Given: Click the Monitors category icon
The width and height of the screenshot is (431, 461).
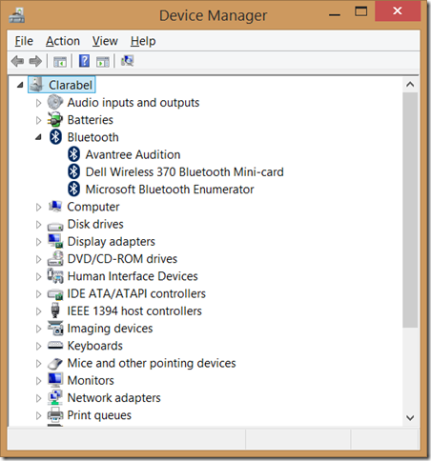Looking at the screenshot, I should pos(55,380).
